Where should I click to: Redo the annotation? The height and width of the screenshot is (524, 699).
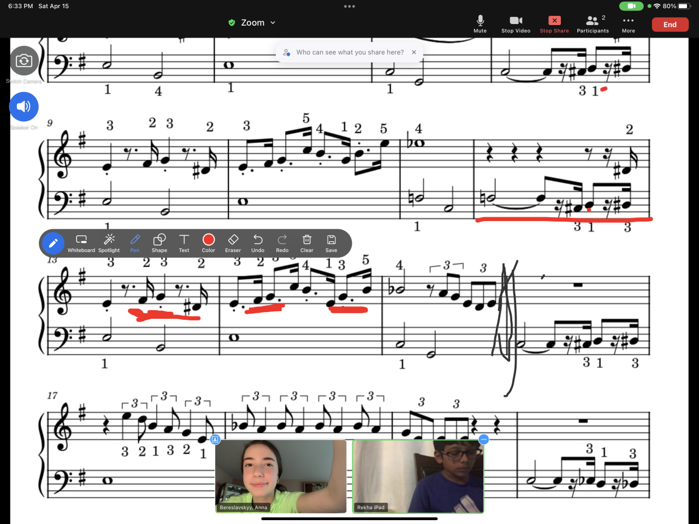point(282,243)
